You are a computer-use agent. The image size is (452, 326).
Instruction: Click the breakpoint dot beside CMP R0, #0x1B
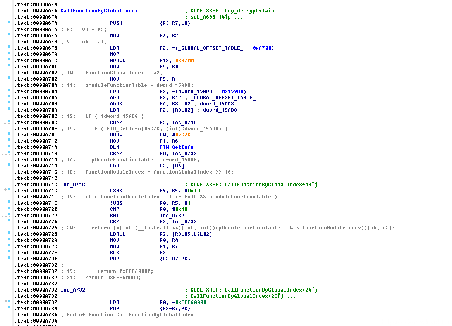[x=9, y=208]
